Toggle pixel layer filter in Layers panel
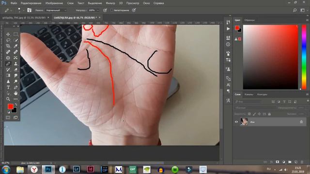 (x=273, y=102)
